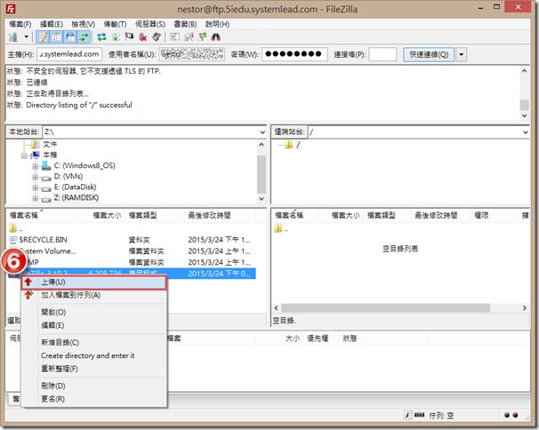Screen dimensions: 539x430
Task: Choose 更名(R) in the context menu
Action: click(94, 399)
